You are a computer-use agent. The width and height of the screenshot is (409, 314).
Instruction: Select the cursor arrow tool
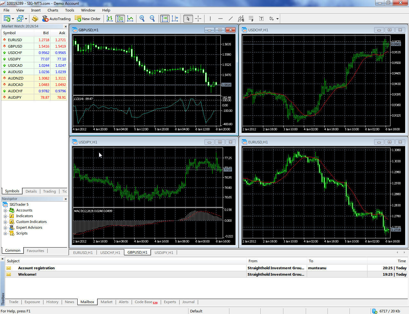pos(188,19)
